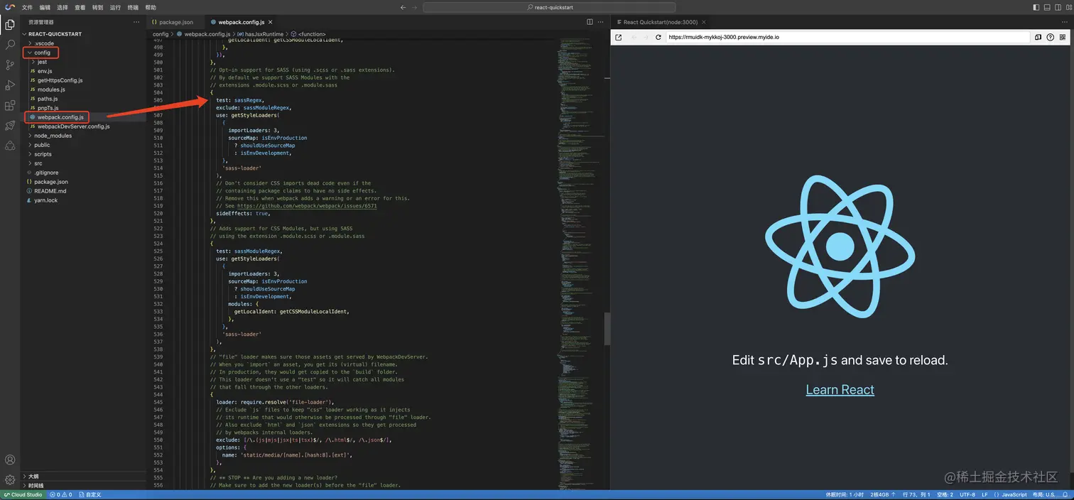Switch to the package.json tab
This screenshot has height=500, width=1074.
[x=175, y=22]
